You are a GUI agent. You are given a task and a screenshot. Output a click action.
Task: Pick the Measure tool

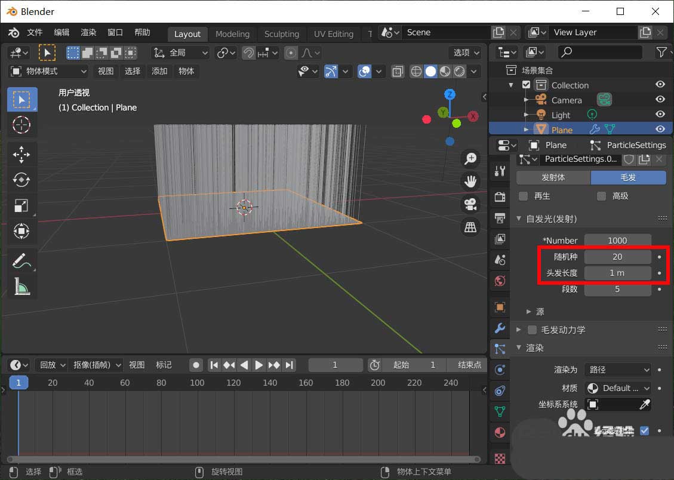coord(21,287)
